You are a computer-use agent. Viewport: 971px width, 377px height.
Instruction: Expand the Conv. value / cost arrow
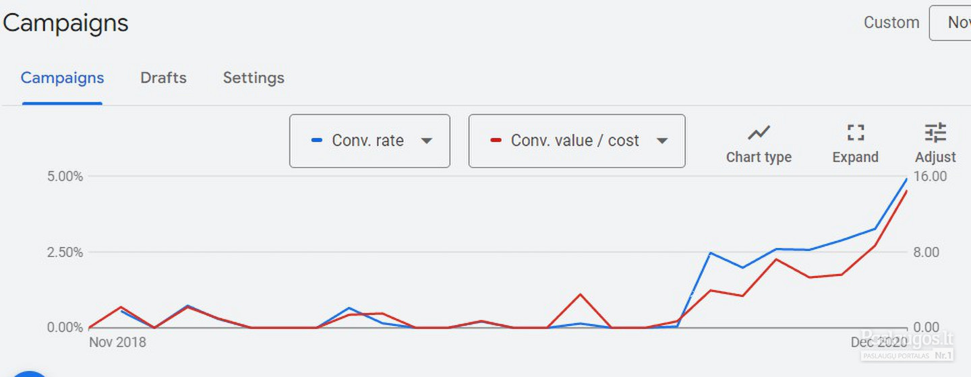click(x=662, y=141)
